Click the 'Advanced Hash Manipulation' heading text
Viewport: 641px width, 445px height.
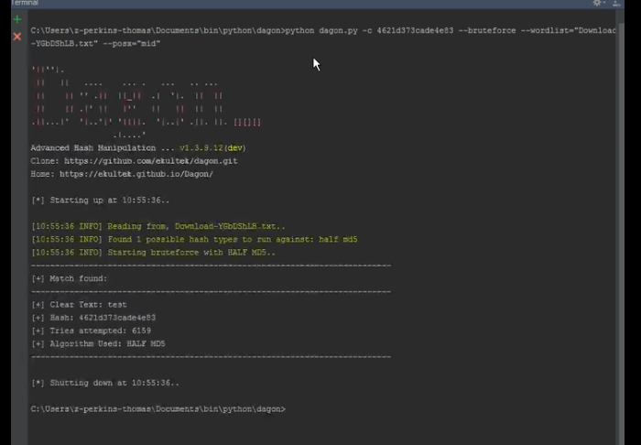pyautogui.click(x=93, y=148)
